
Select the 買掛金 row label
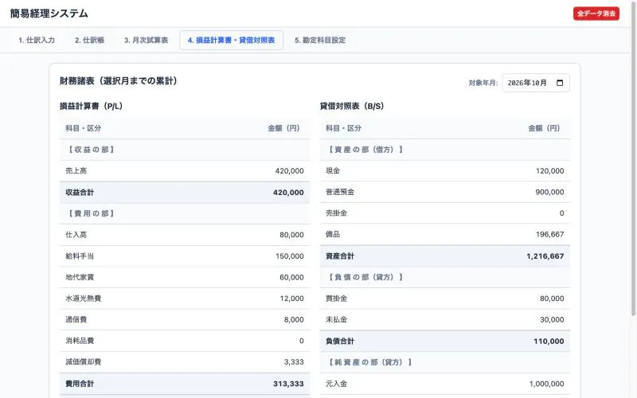336,298
